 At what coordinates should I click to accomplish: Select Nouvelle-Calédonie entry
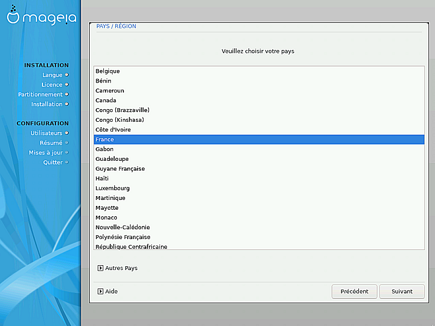tap(123, 228)
